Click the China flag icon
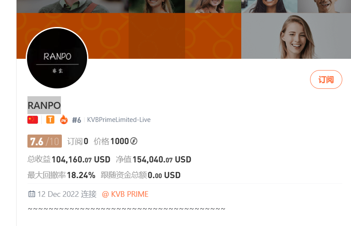Screen dimensions: 351x226 pyautogui.click(x=33, y=120)
